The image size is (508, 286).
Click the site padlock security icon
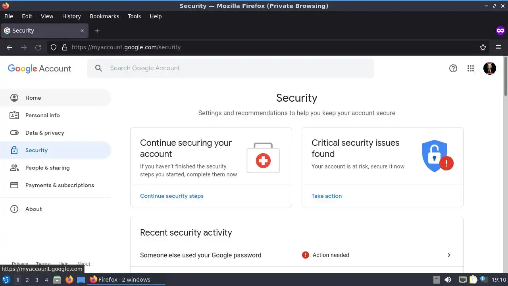pyautogui.click(x=65, y=47)
